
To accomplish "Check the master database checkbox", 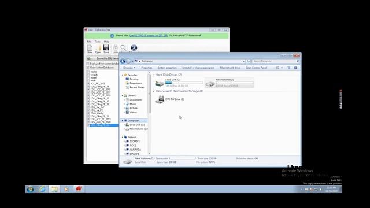I will click(x=88, y=72).
